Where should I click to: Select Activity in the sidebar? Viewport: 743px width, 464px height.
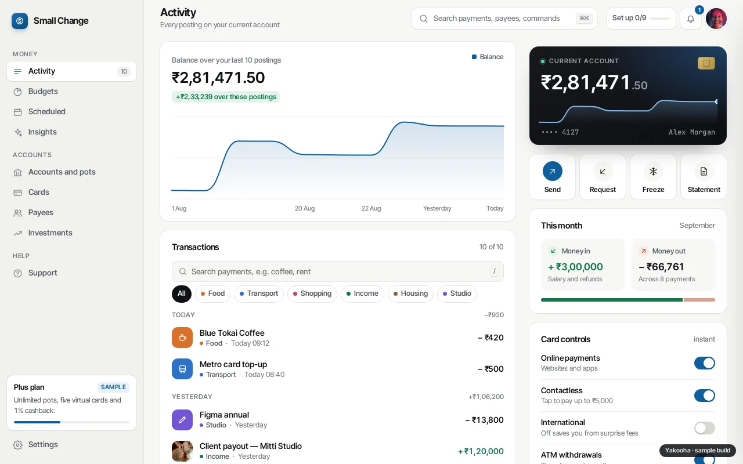[71, 71]
